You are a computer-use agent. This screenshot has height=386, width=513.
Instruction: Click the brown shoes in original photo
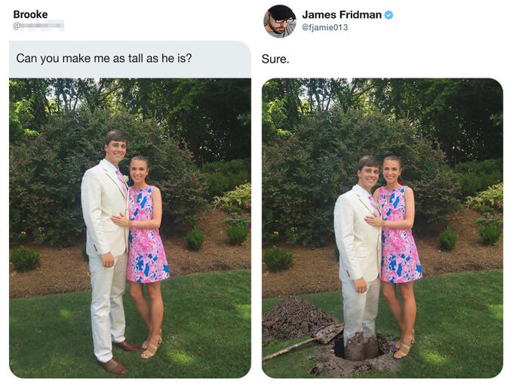pos(118,357)
